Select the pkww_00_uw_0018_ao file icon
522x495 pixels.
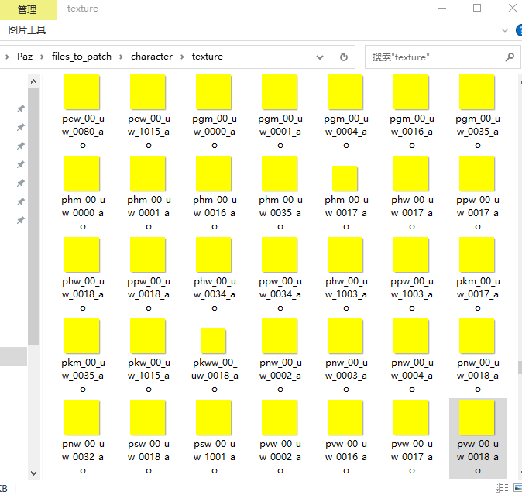[214, 341]
